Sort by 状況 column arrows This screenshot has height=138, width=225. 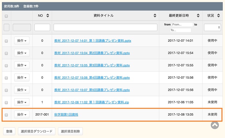coord(219,15)
